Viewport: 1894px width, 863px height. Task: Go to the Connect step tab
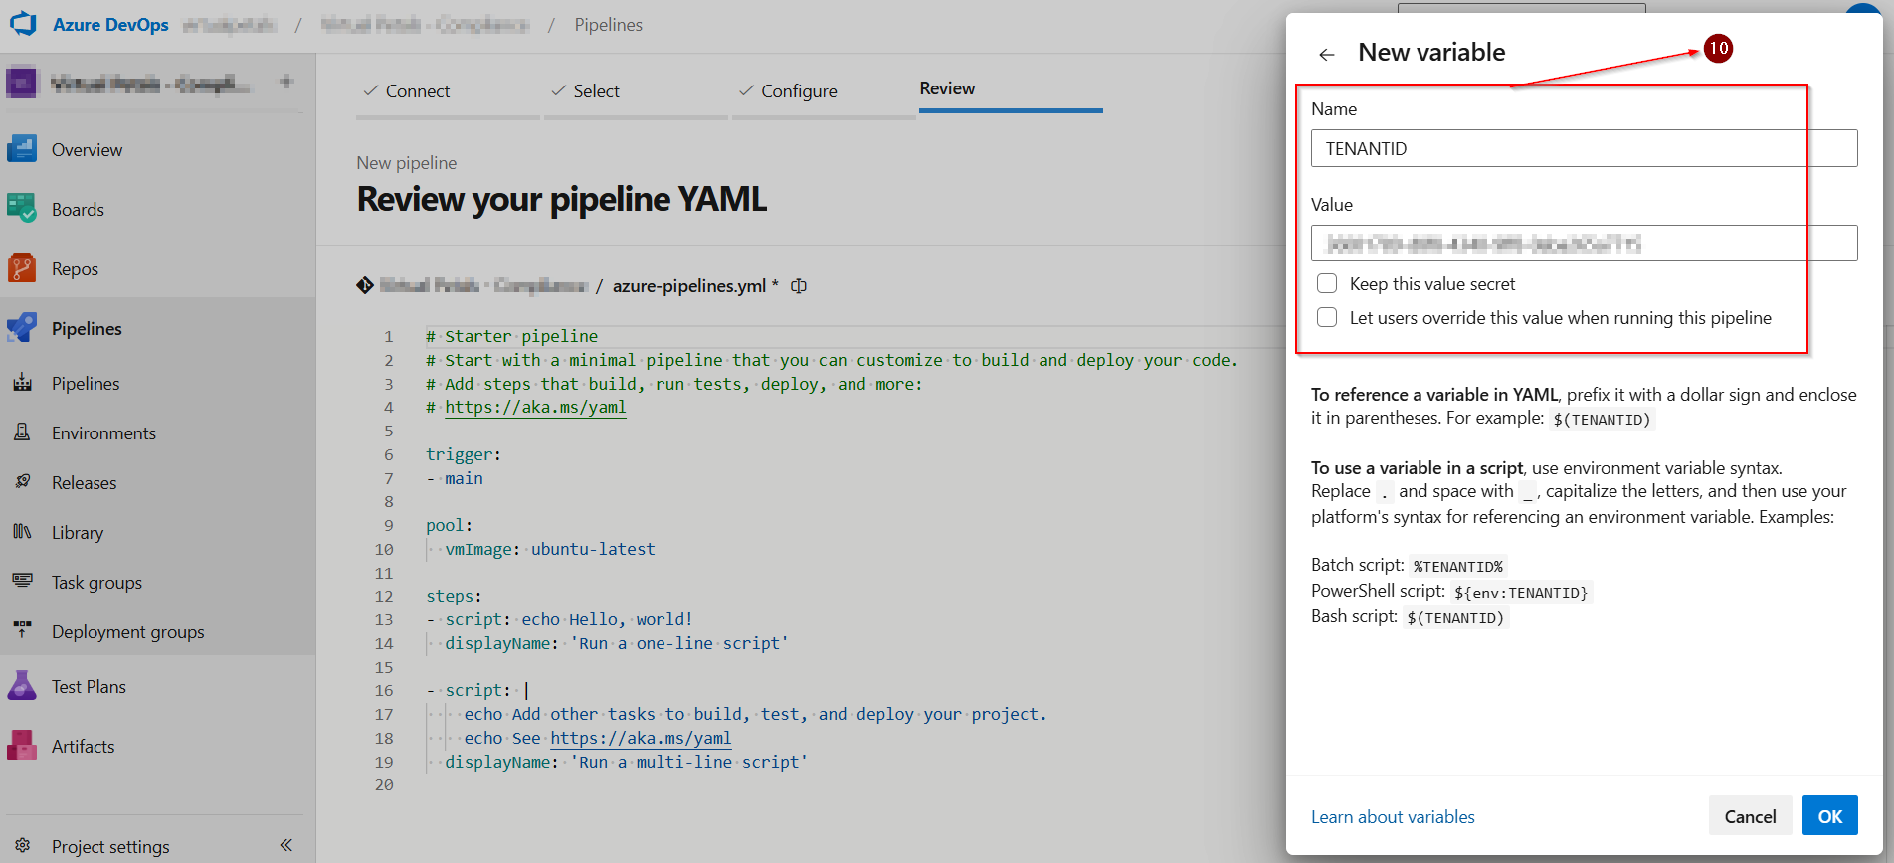pyautogui.click(x=448, y=92)
